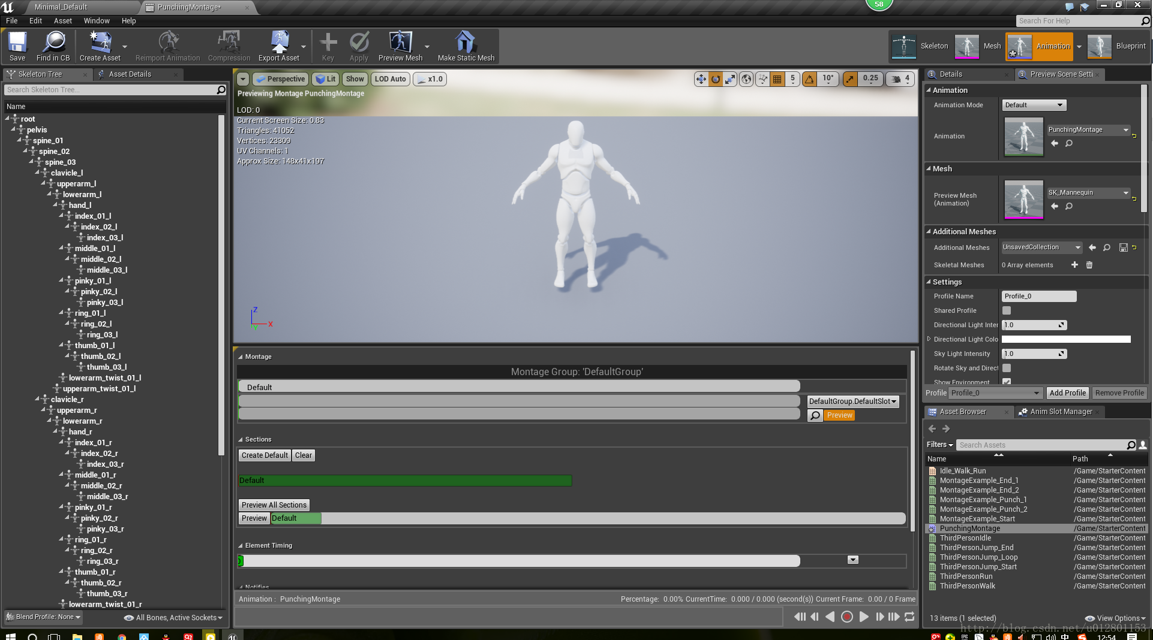Open the Window menu

96,20
